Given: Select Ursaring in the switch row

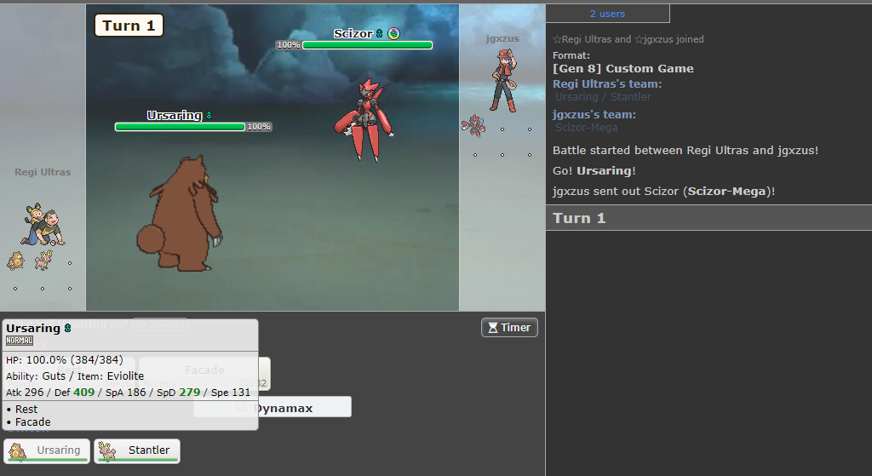Looking at the screenshot, I should [x=47, y=451].
